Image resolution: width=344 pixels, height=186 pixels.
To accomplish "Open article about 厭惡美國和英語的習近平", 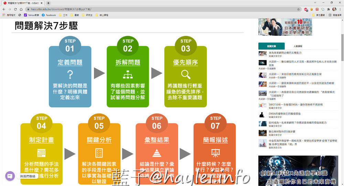I will (x=301, y=83).
